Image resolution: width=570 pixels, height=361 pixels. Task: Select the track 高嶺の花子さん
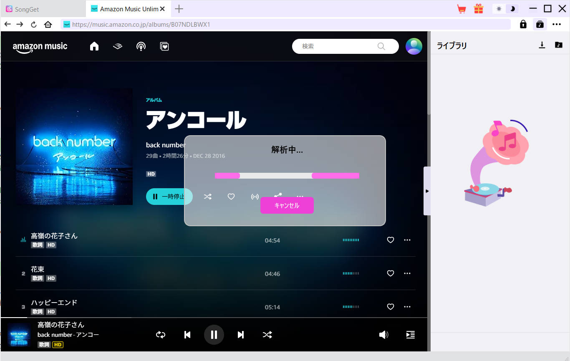click(x=54, y=236)
